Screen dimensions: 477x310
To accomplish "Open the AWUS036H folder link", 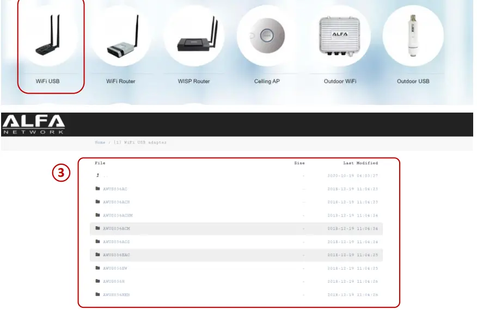I will [114, 281].
